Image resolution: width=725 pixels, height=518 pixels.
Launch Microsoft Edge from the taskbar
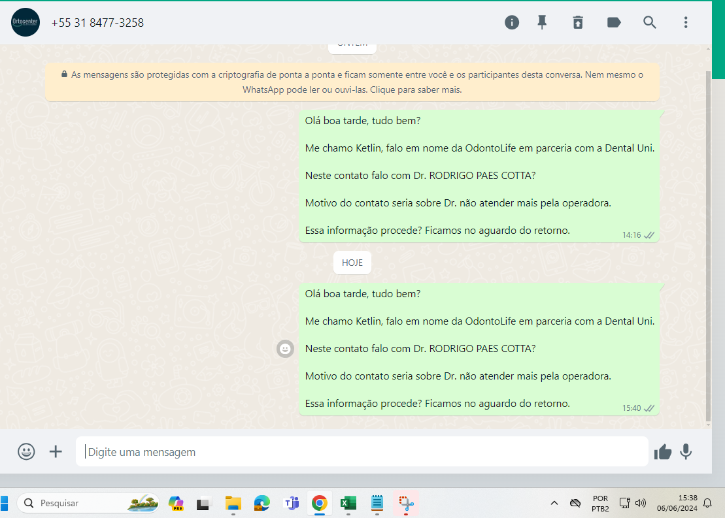pos(261,503)
